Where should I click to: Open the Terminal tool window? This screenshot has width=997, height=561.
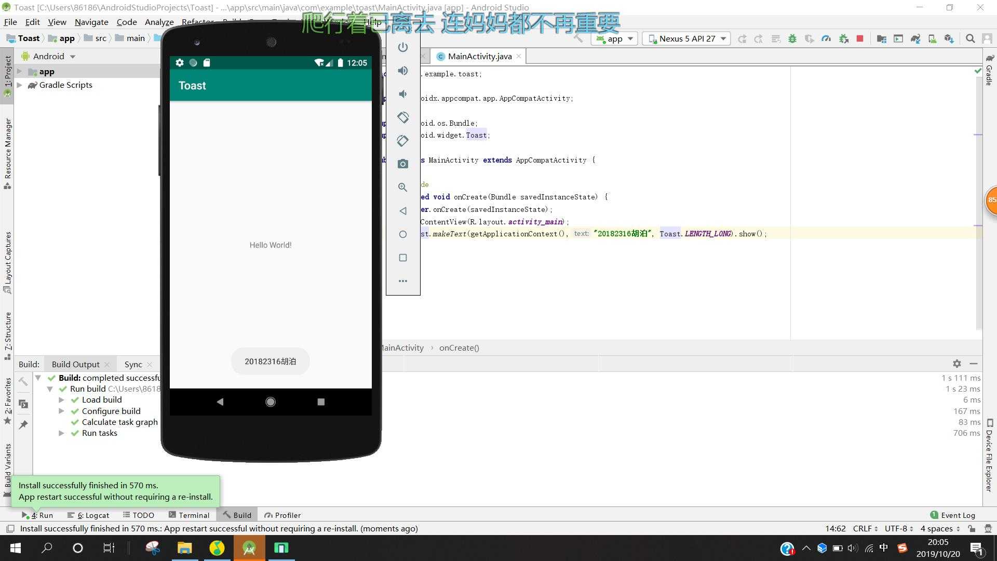click(x=188, y=515)
